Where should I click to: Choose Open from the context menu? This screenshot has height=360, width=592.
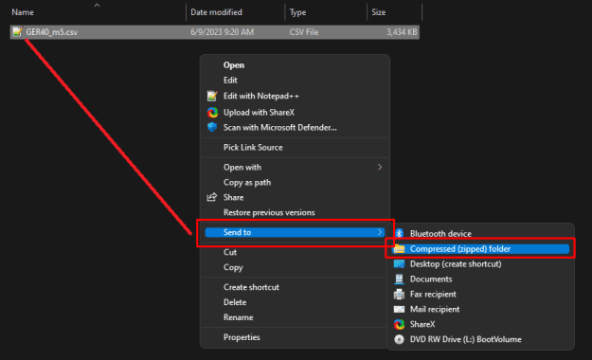[x=234, y=65]
